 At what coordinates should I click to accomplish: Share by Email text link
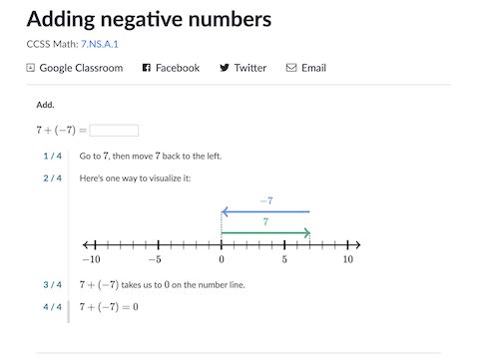point(313,68)
